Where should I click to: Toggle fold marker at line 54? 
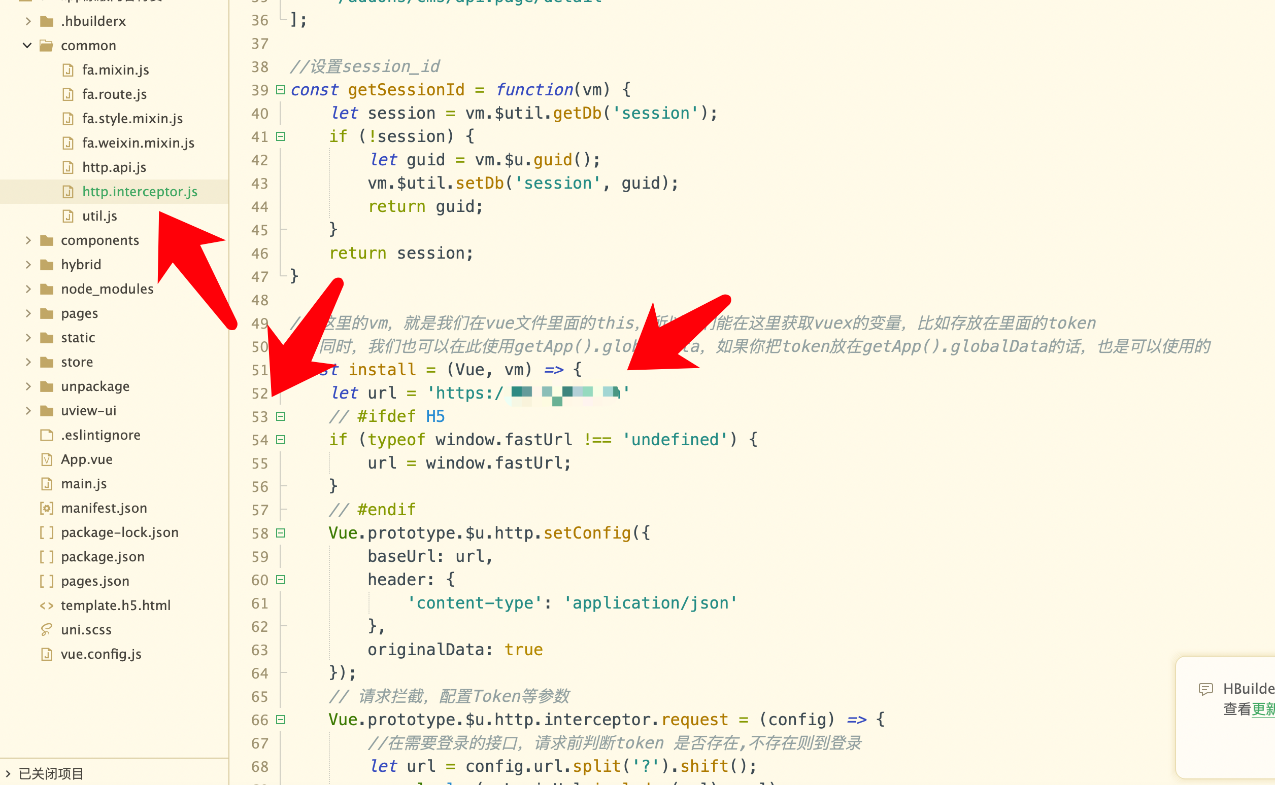click(x=281, y=440)
